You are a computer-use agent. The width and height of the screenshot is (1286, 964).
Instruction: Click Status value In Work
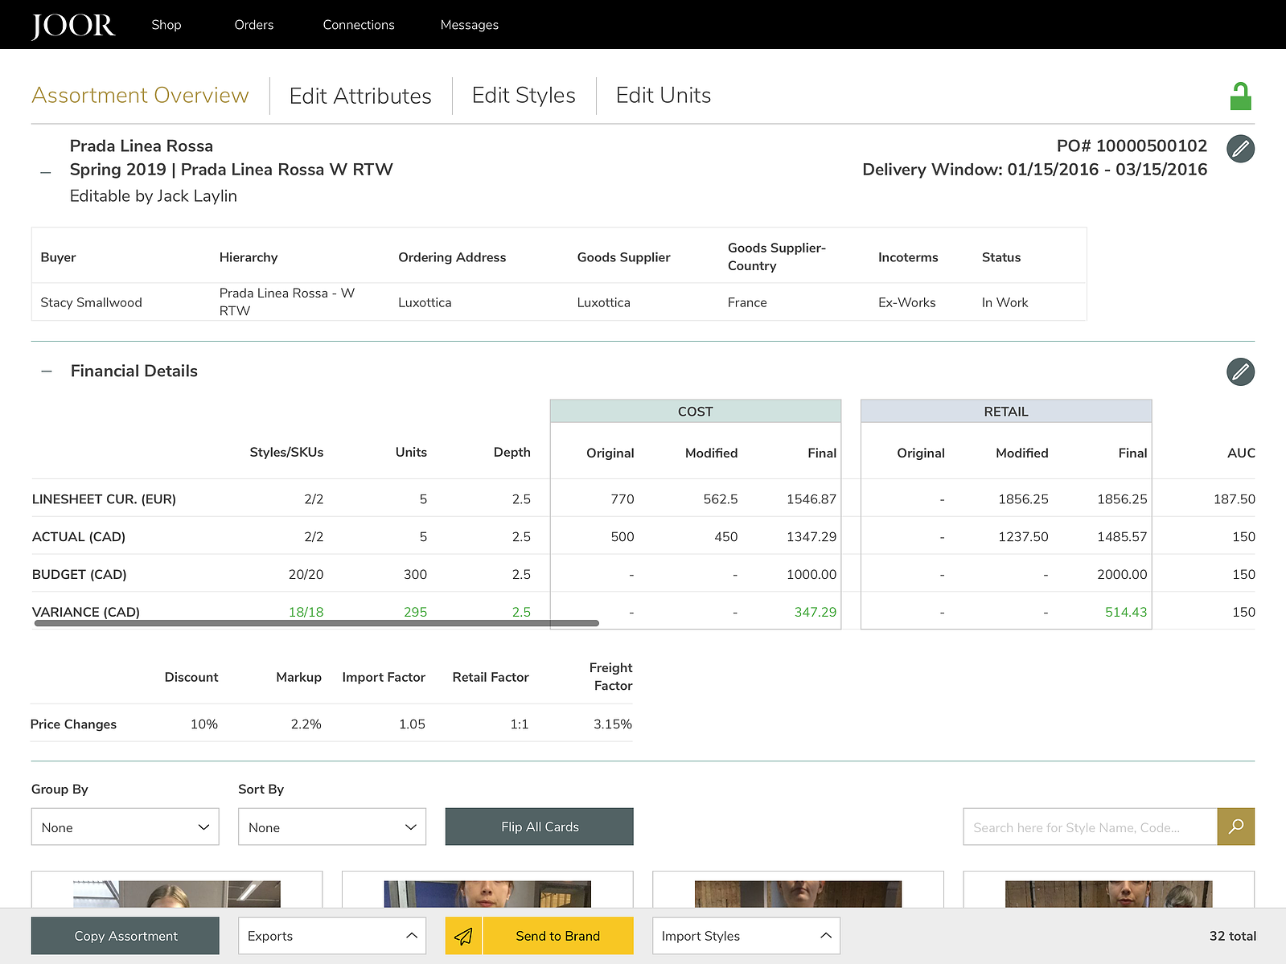tap(1005, 302)
